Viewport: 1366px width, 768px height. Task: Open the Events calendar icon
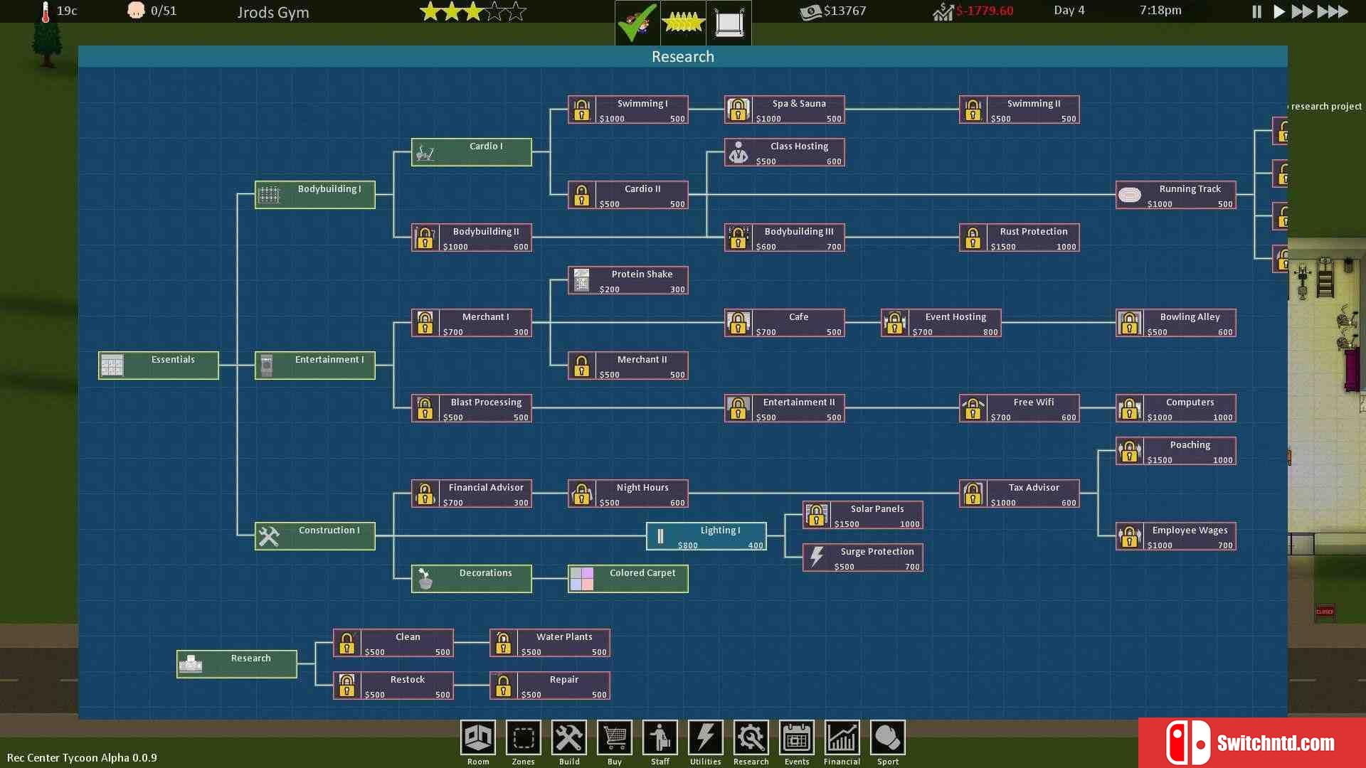tap(796, 738)
